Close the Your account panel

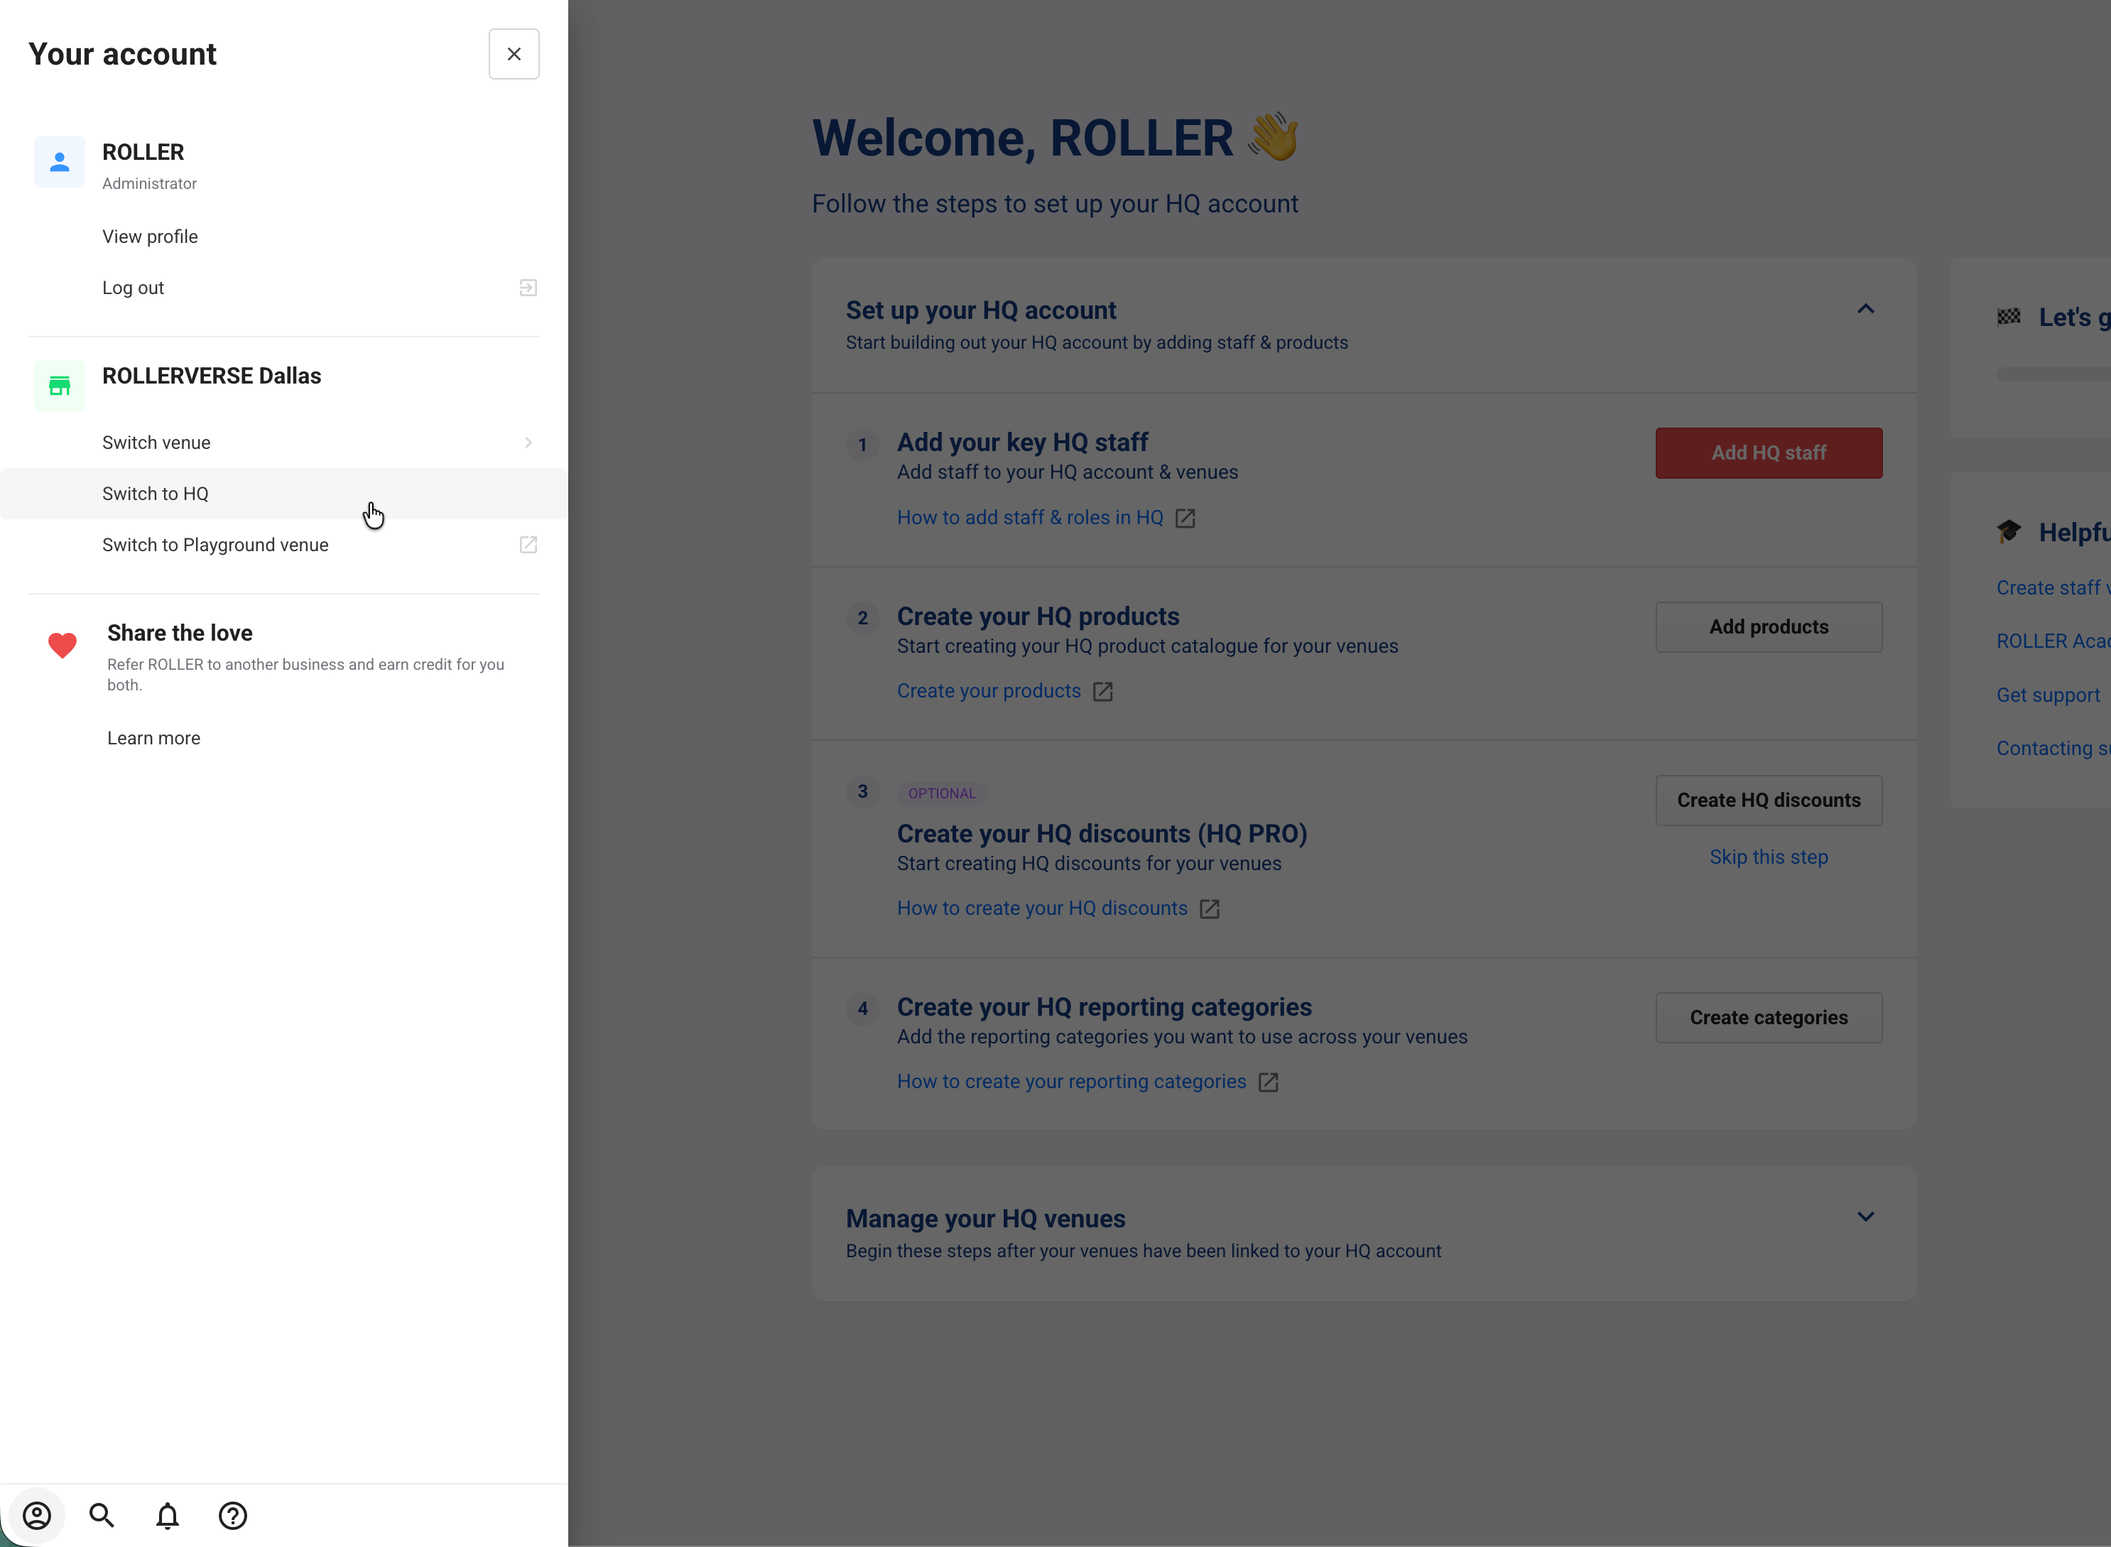pos(514,54)
